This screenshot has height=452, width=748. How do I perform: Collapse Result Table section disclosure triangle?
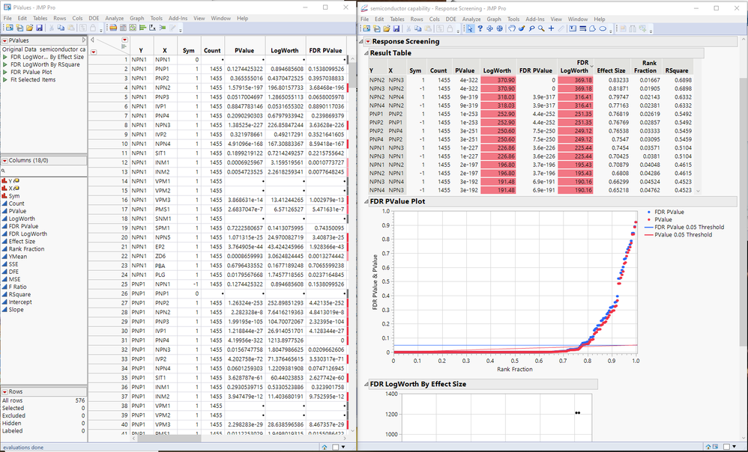tap(366, 53)
